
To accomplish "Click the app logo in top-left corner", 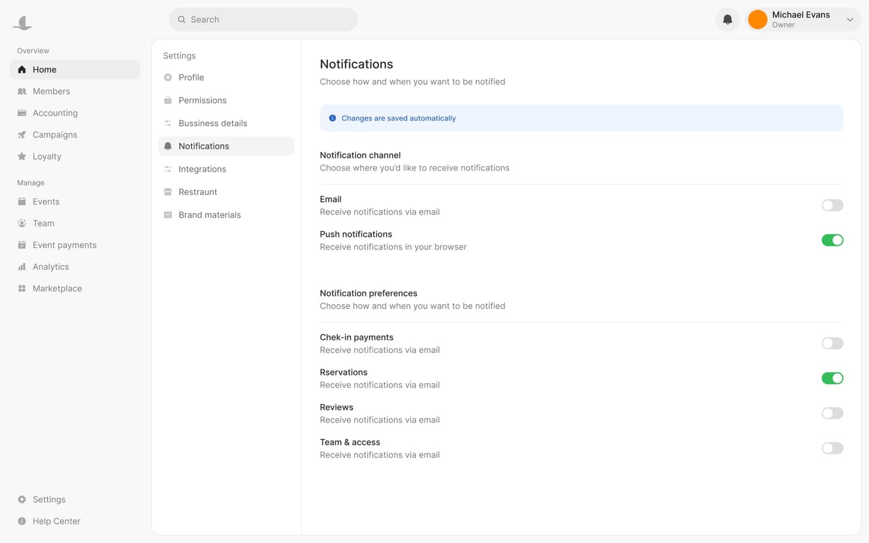I will point(22,22).
